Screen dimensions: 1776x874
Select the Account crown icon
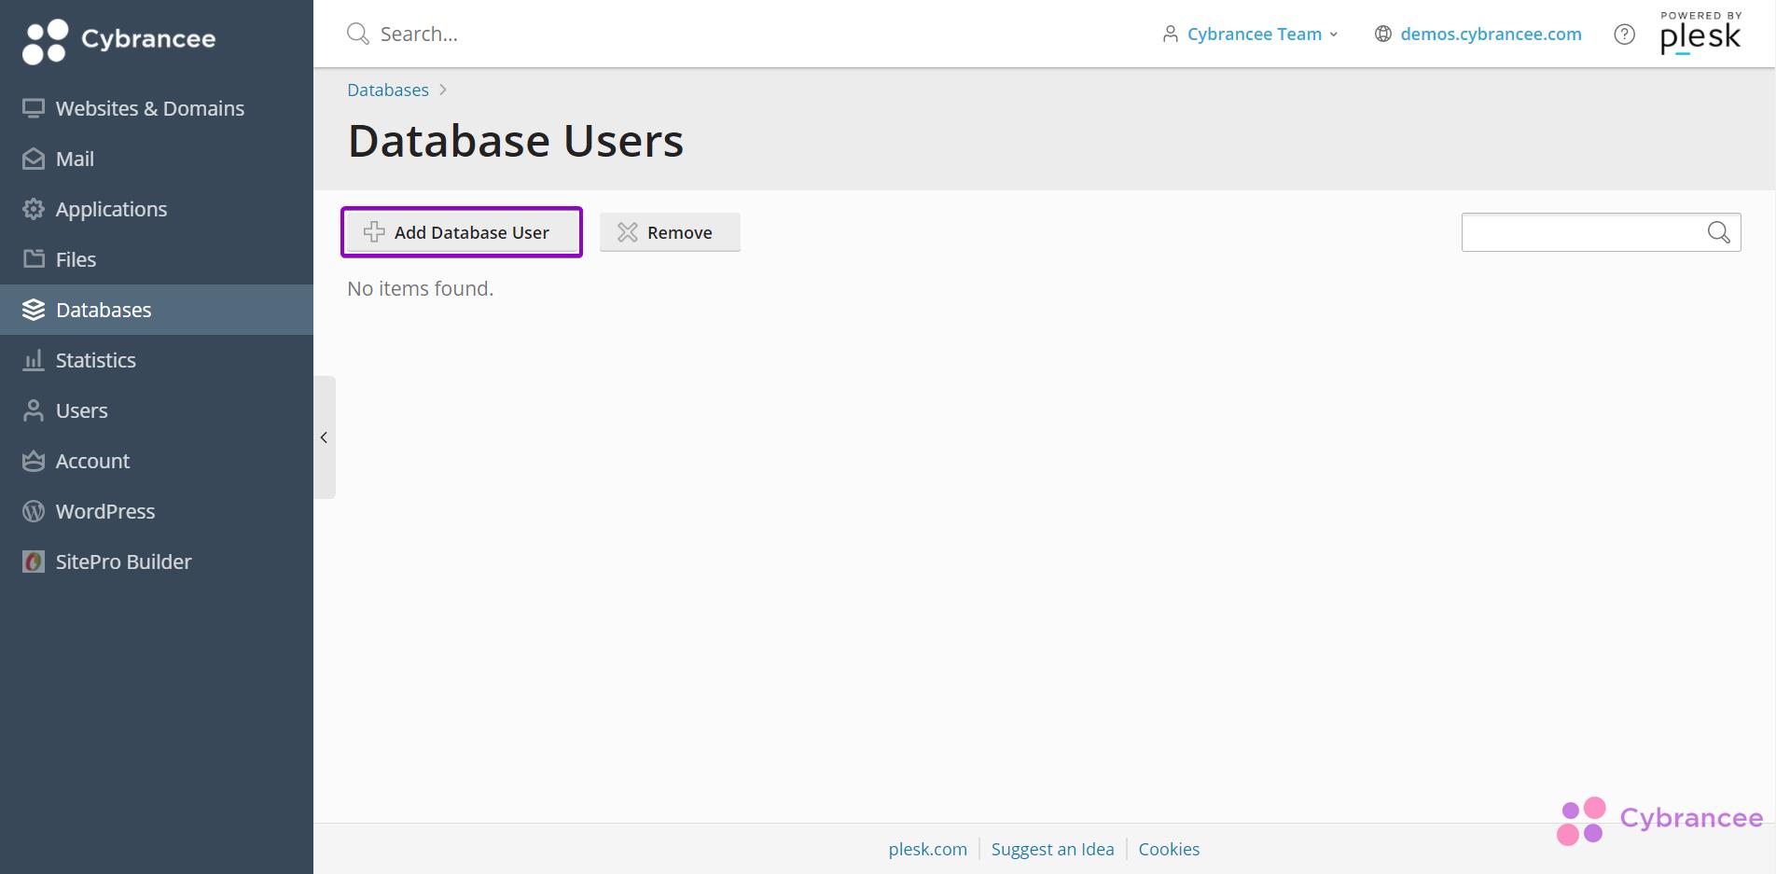coord(33,461)
